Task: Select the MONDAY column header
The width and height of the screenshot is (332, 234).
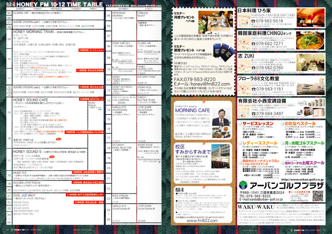Action: pyautogui.click(x=20, y=9)
